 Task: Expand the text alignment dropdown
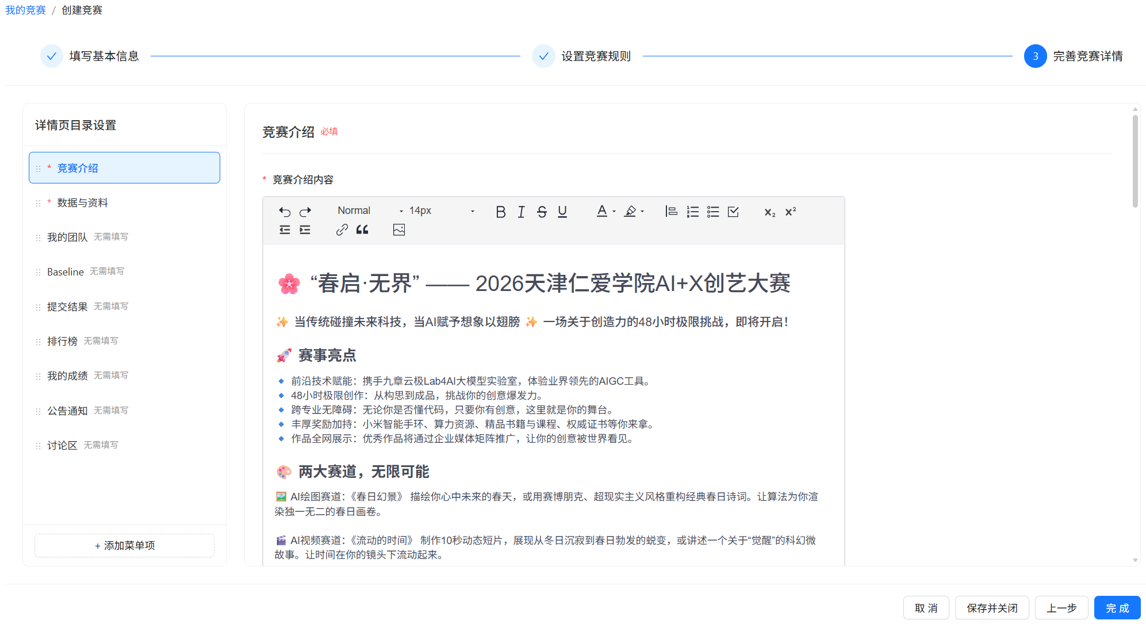click(x=671, y=211)
